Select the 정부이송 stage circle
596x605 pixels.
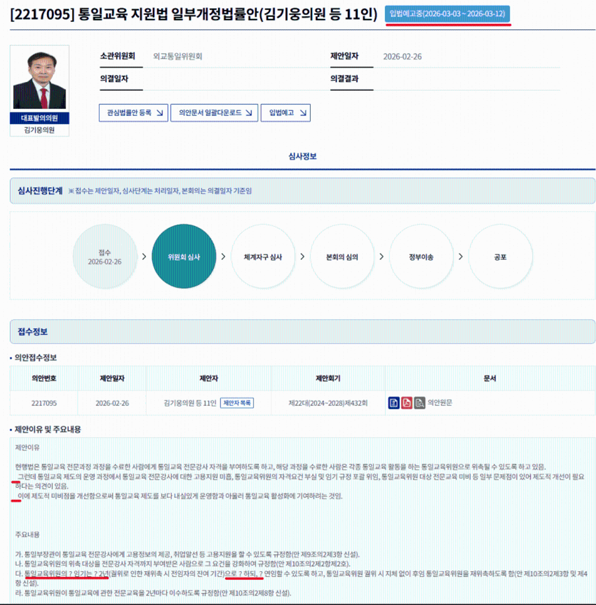click(421, 257)
